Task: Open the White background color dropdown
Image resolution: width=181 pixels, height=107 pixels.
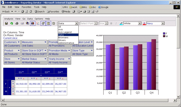Action: pos(140,23)
